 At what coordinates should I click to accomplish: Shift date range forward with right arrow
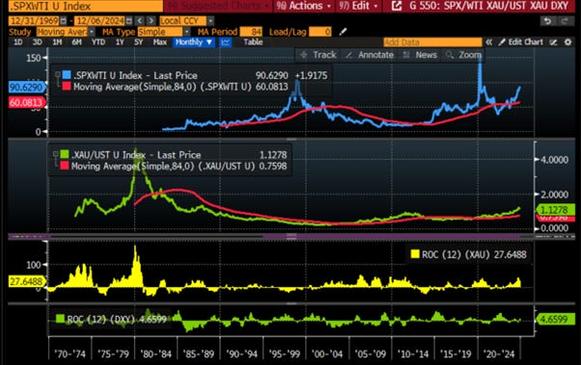(x=151, y=21)
